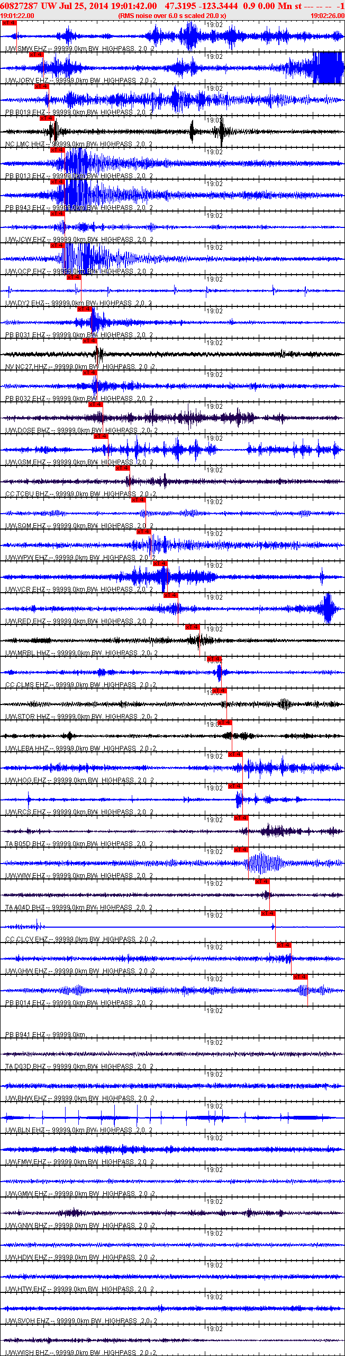Select the arrival pick on the PB B031 trace

[x=84, y=309]
